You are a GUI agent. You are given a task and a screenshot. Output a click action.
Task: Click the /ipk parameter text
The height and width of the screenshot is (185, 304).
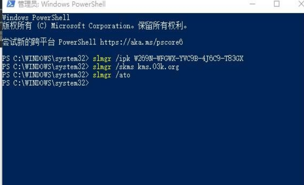coord(122,58)
